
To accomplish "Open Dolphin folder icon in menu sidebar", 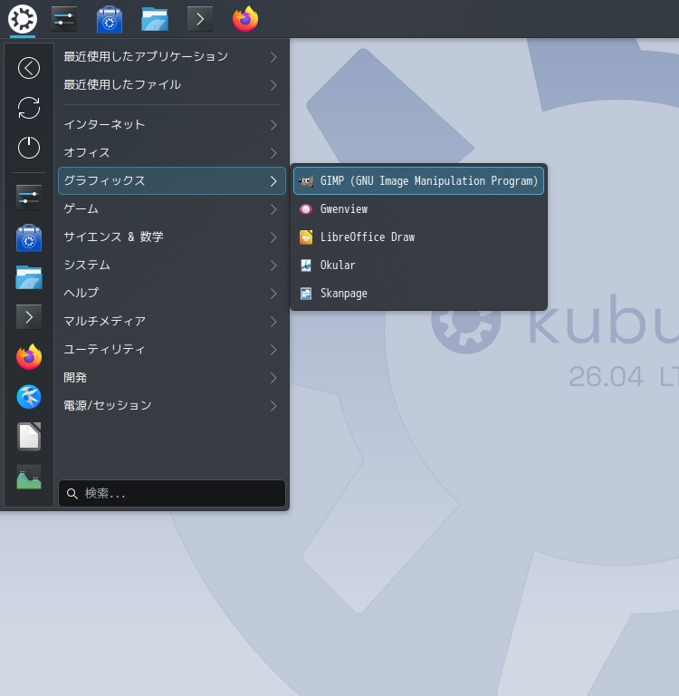I will click(x=29, y=277).
